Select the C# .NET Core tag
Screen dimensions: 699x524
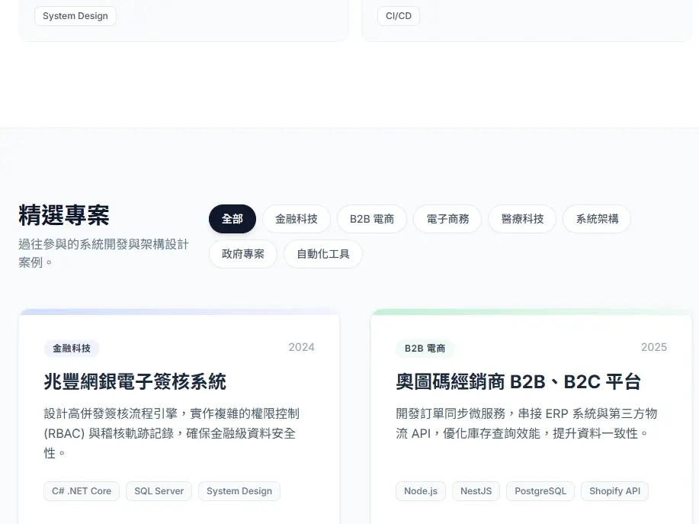coord(81,491)
